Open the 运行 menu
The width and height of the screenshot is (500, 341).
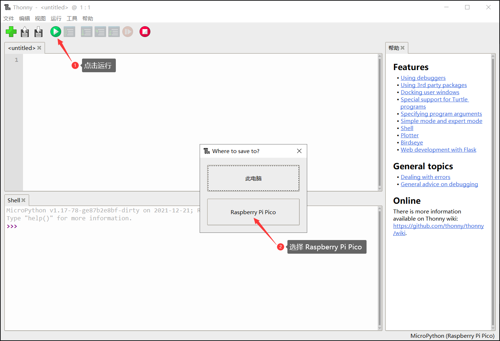pyautogui.click(x=56, y=18)
